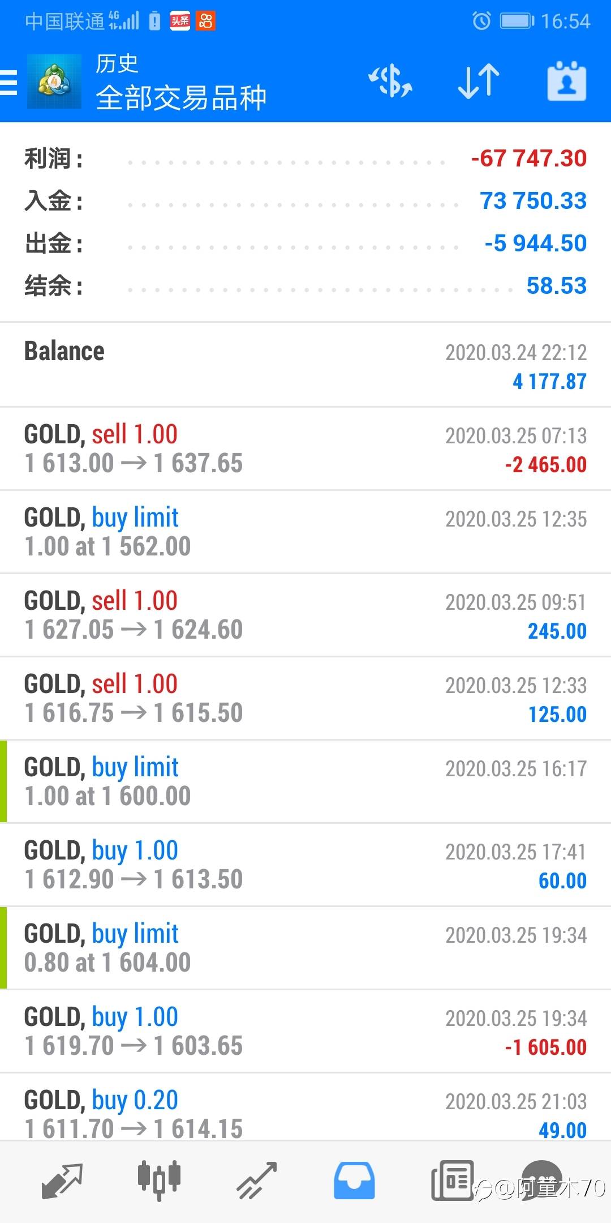Open the Trade tab with trend arrows
The image size is (611, 1223).
(x=257, y=1181)
